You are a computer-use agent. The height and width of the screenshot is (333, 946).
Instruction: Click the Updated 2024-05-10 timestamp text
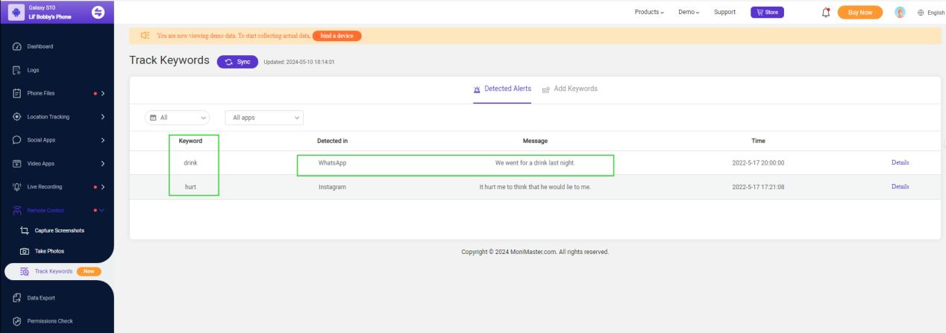pos(300,61)
